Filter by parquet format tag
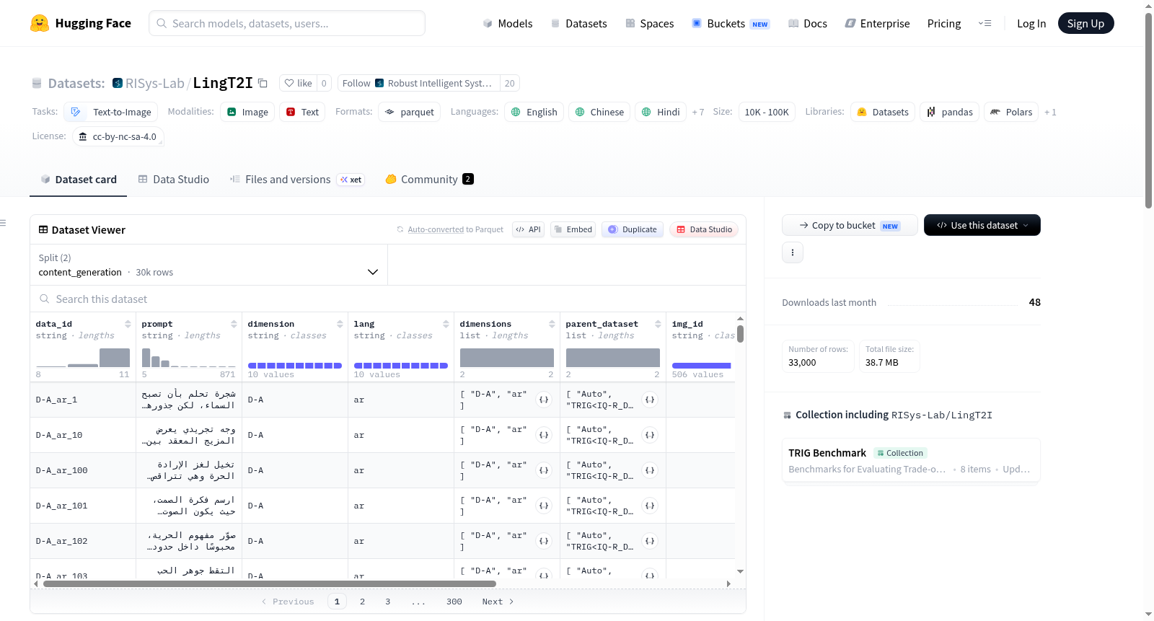1154x621 pixels. pos(410,113)
